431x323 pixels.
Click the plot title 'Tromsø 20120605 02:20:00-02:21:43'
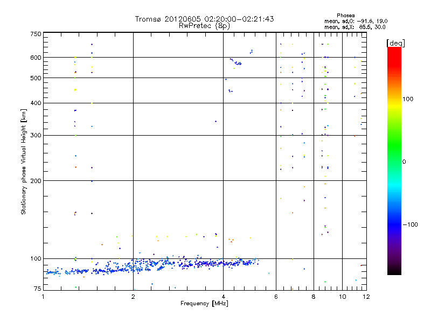pyautogui.click(x=204, y=19)
